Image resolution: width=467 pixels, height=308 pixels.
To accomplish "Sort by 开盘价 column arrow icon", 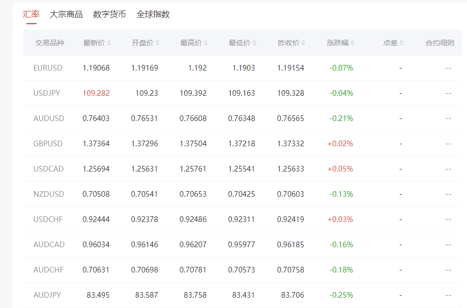I will coord(157,43).
